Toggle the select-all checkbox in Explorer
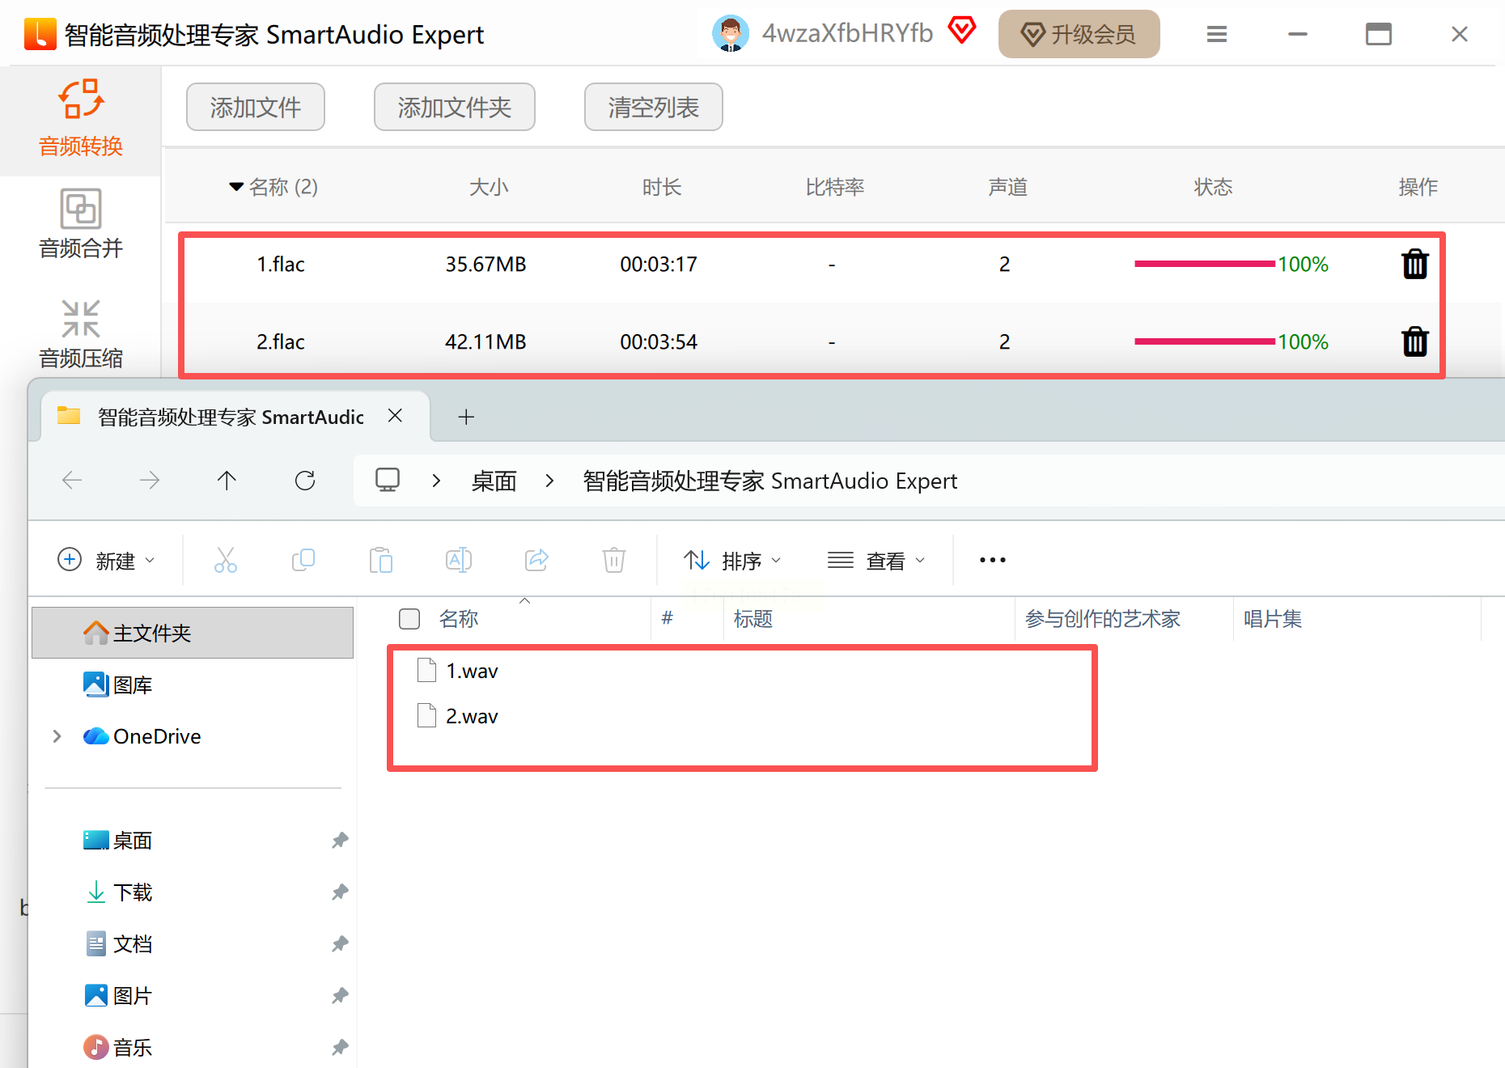Screen dimensions: 1505x1068 (x=409, y=619)
